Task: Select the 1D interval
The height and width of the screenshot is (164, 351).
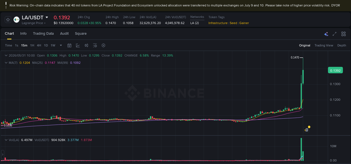Action: tap(46, 45)
